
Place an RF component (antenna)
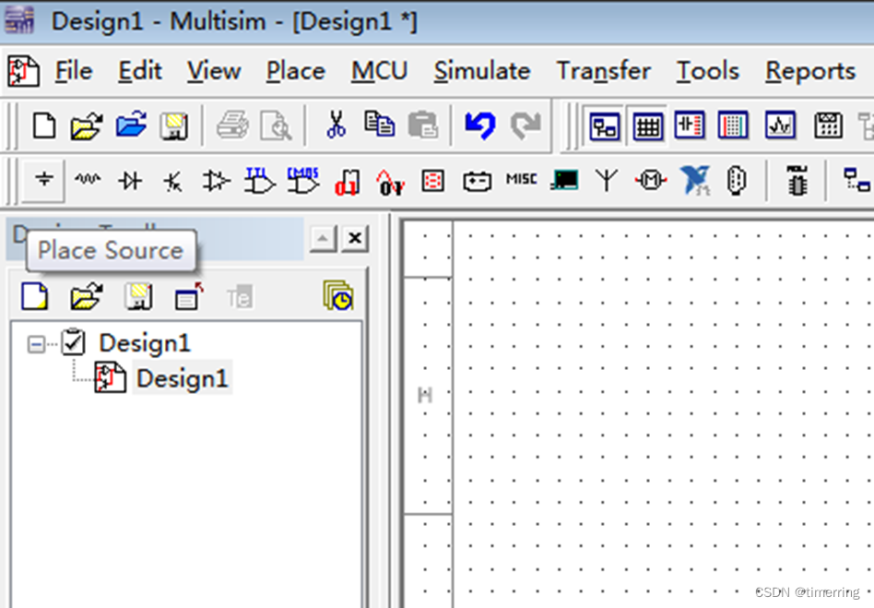tap(607, 180)
